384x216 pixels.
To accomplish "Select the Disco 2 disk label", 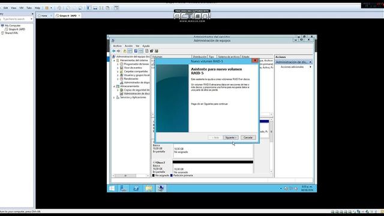I will [160, 163].
